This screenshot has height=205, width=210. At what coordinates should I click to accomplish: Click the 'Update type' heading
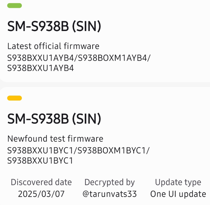coord(178,182)
